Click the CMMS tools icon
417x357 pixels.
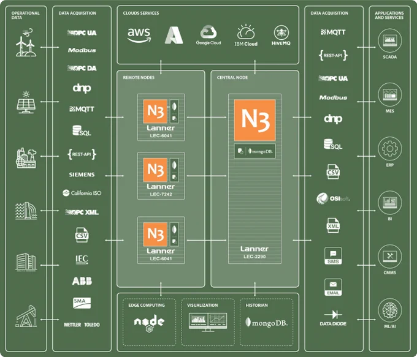390,257
